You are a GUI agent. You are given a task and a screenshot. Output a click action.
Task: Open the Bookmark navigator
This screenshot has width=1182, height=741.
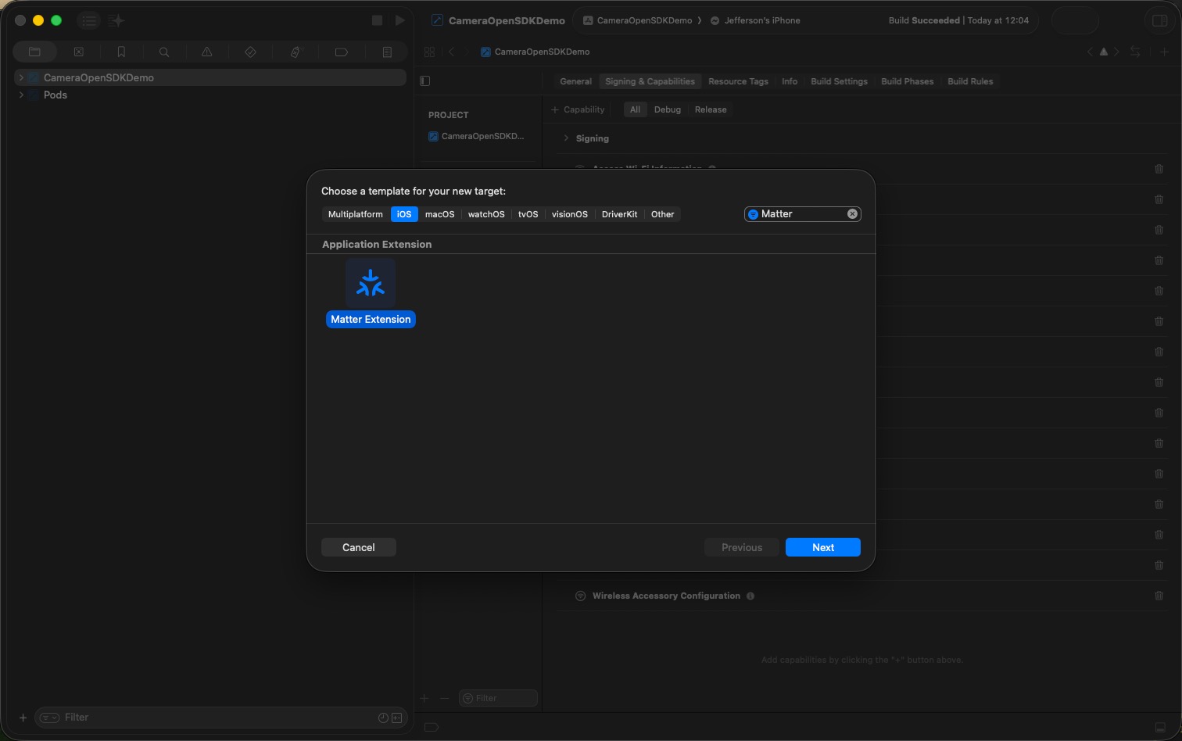pos(121,51)
